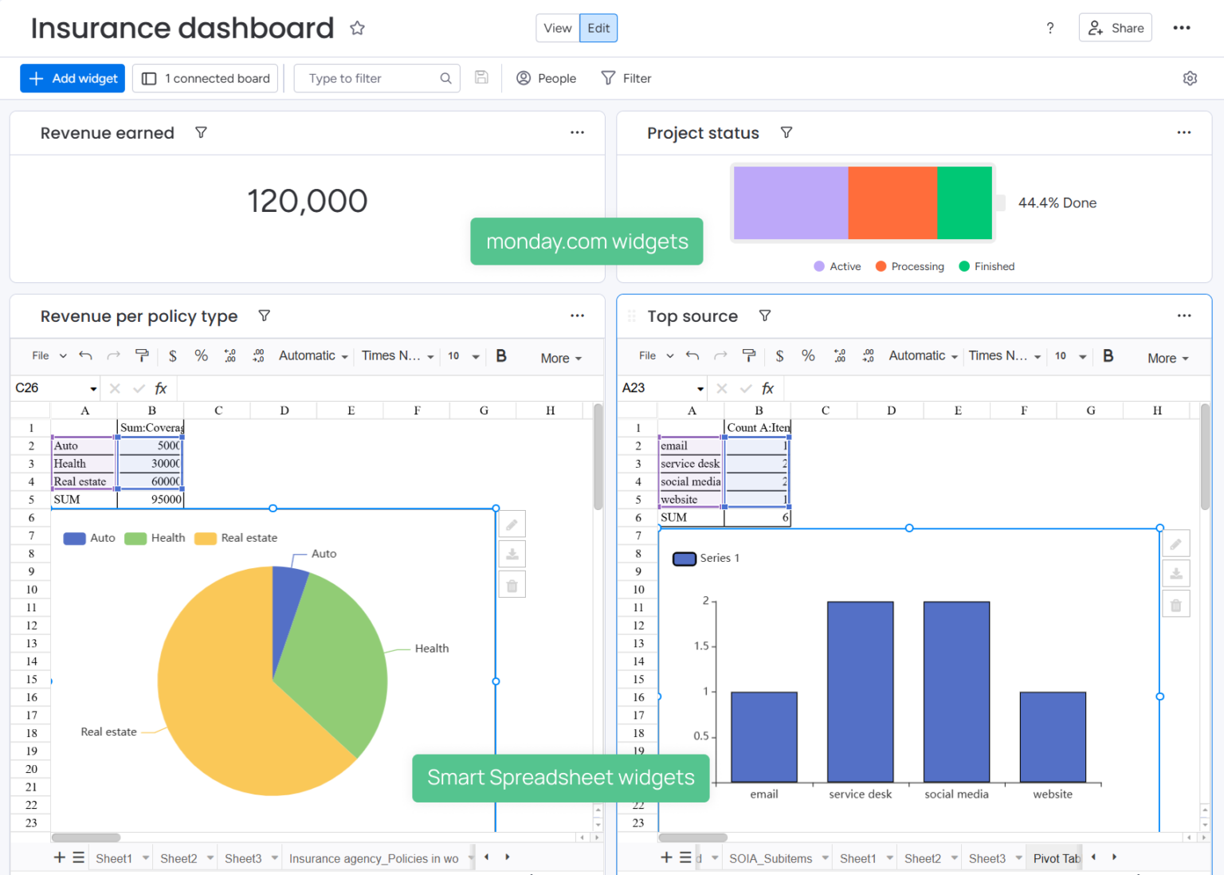Viewport: 1224px width, 875px height.
Task: Expand the More menu in the toolbar
Action: pyautogui.click(x=561, y=358)
